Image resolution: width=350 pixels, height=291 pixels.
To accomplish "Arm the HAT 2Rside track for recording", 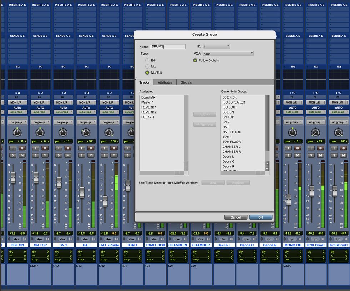I will click(114, 148).
